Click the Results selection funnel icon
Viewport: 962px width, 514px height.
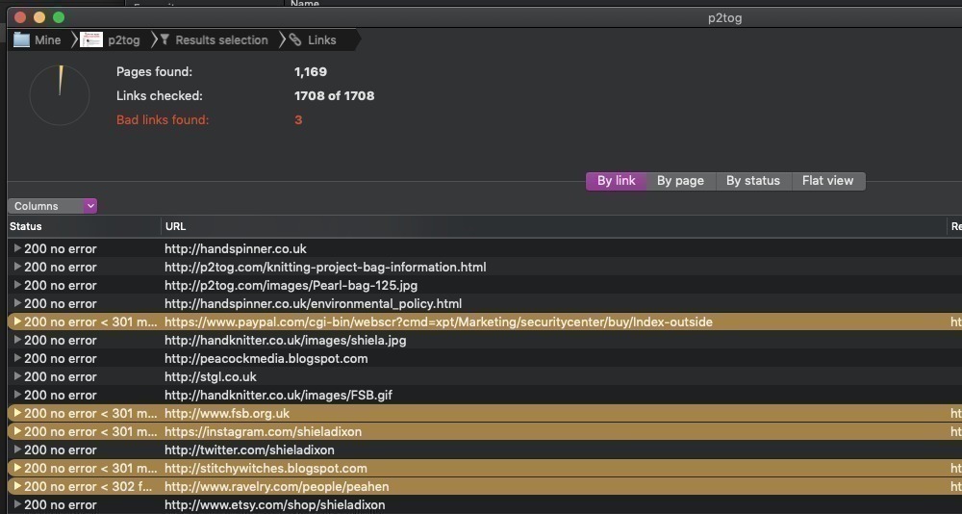click(165, 39)
